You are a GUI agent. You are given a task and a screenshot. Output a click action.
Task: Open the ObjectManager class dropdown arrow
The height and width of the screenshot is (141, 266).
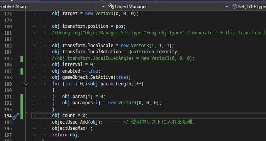227,7
